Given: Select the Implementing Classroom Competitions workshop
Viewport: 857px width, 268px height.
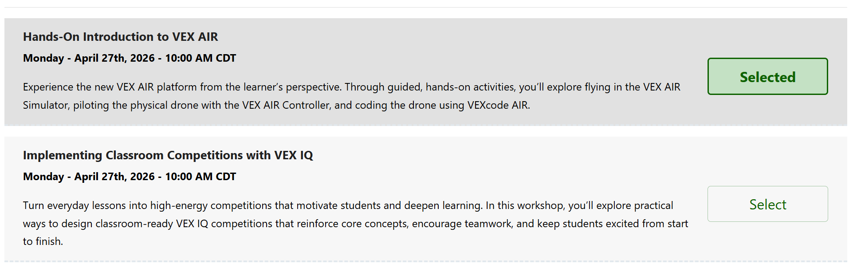Looking at the screenshot, I should [x=767, y=204].
